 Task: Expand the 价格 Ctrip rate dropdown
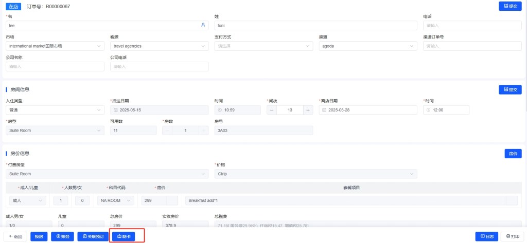pyautogui.click(x=315, y=174)
